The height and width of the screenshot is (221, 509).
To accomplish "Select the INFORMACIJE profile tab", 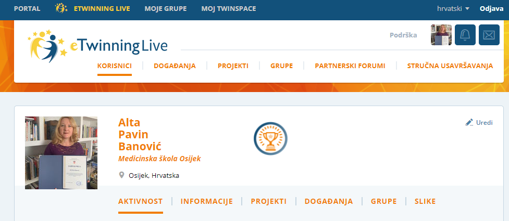I will pos(207,201).
